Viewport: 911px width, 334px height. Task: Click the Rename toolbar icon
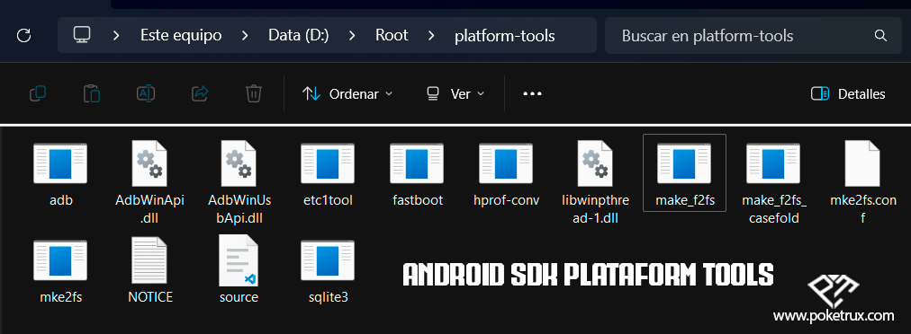click(145, 93)
